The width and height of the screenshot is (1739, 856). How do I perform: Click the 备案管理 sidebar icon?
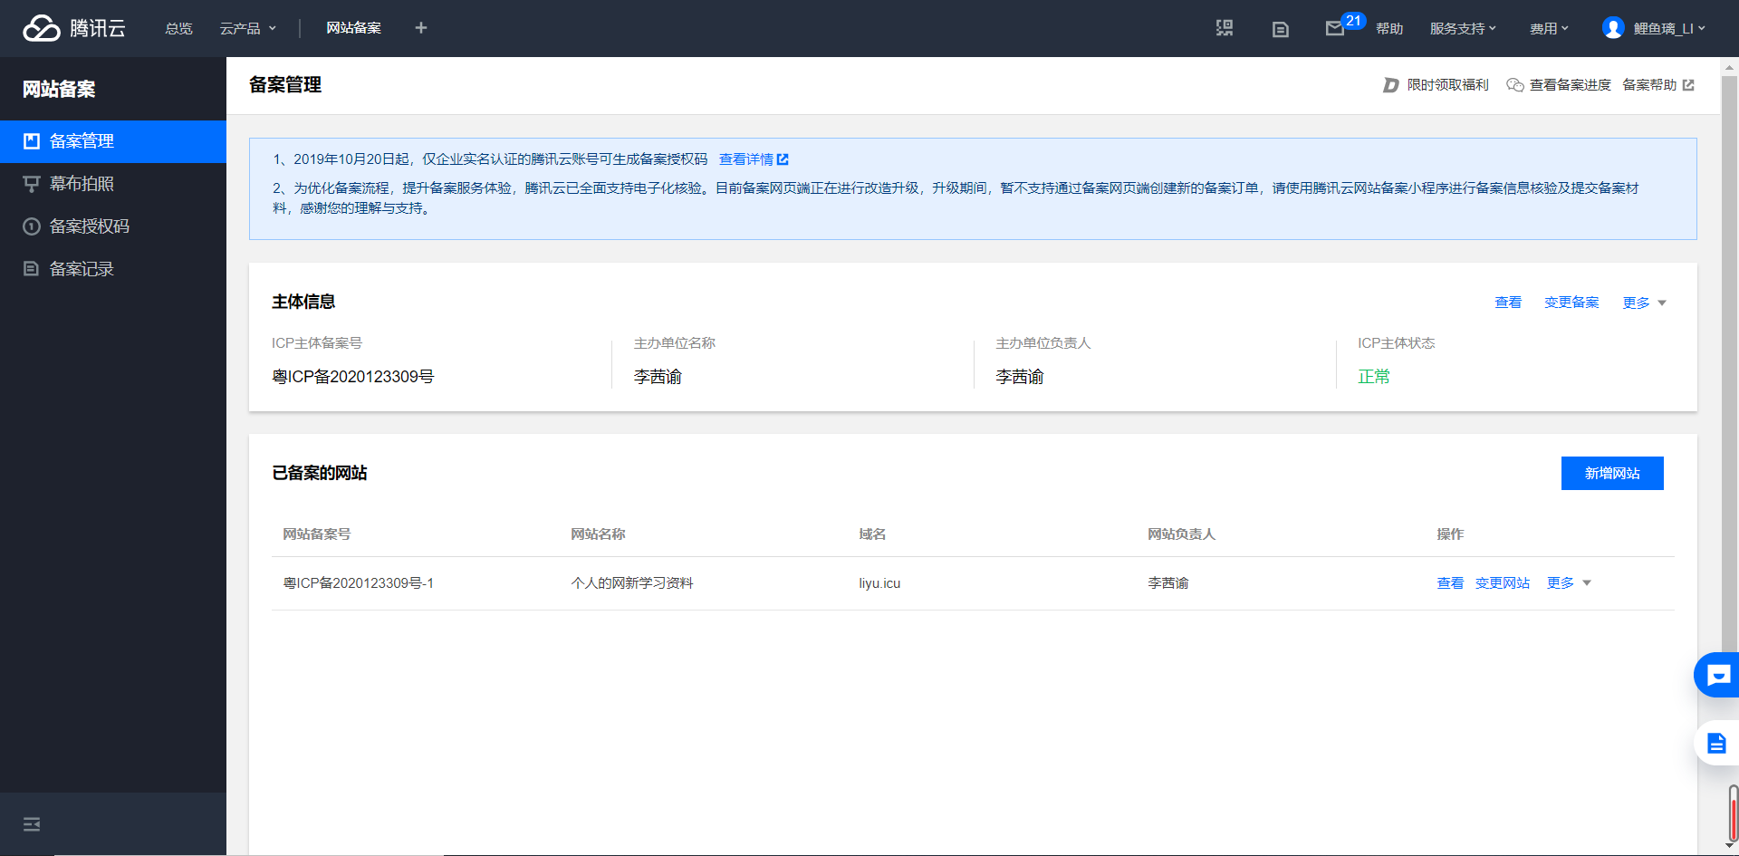[32, 141]
